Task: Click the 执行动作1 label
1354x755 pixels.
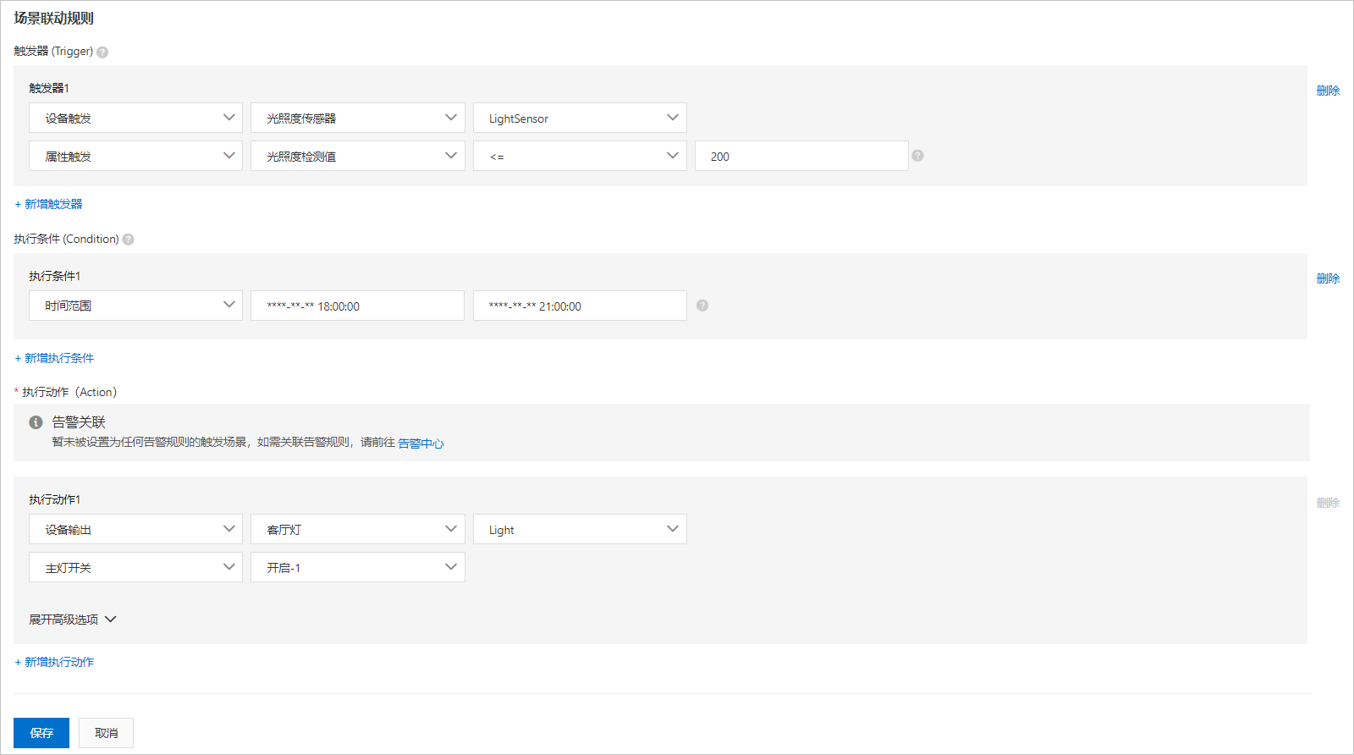Action: (x=55, y=499)
